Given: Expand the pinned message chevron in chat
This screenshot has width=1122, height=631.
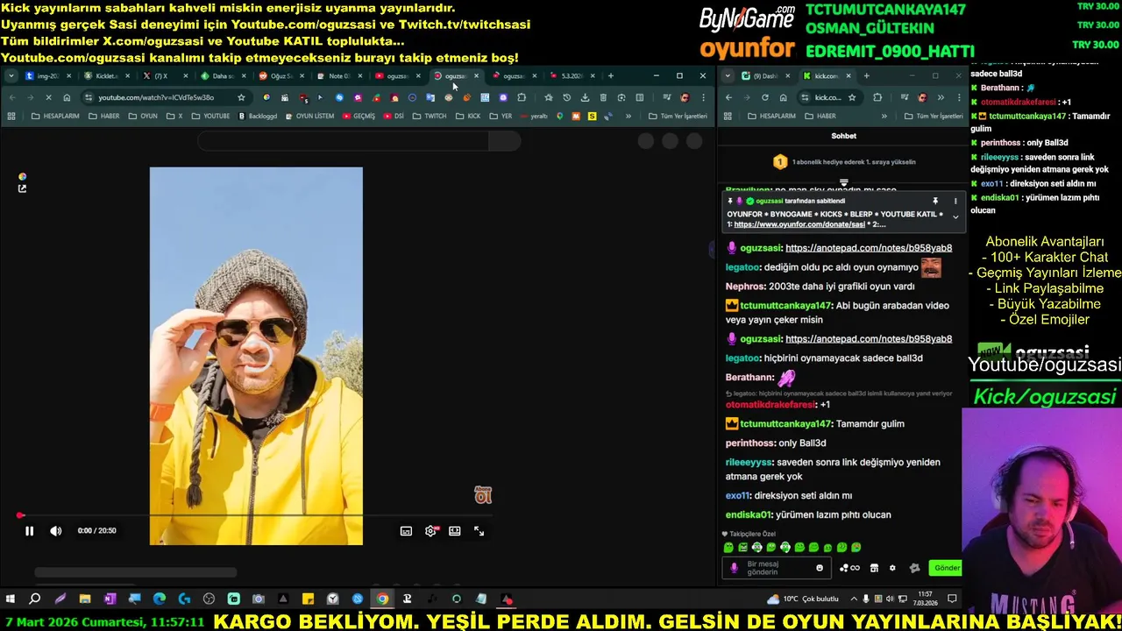Looking at the screenshot, I should [x=955, y=216].
